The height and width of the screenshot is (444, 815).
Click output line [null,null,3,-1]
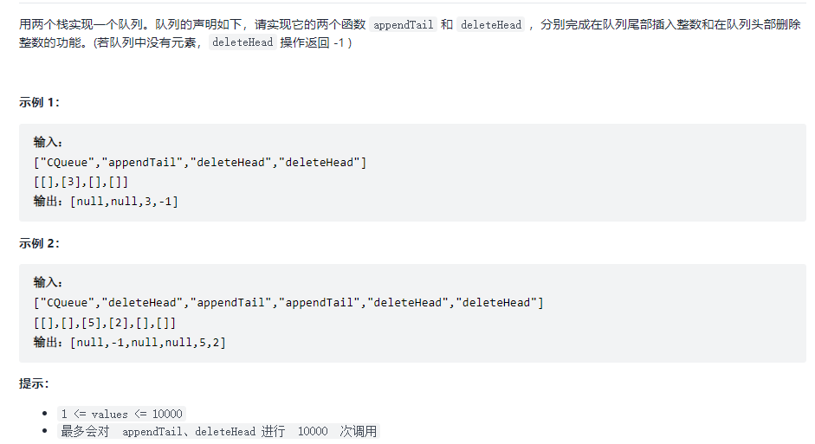[x=107, y=201]
